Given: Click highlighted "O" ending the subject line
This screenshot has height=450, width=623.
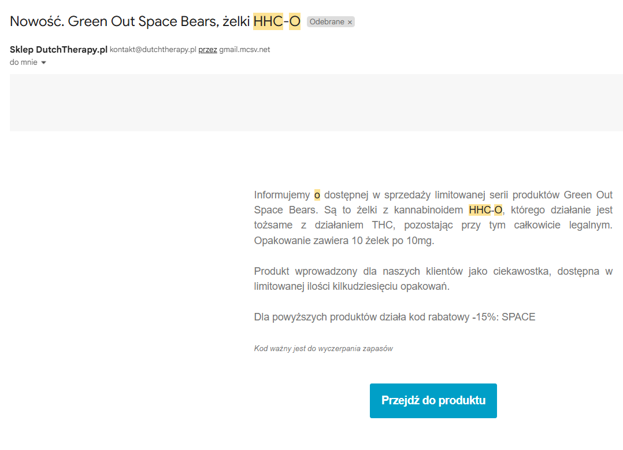Looking at the screenshot, I should (x=295, y=21).
